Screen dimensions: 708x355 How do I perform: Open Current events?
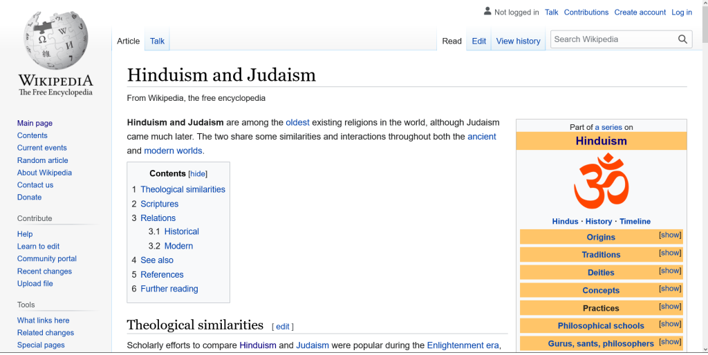coord(42,148)
